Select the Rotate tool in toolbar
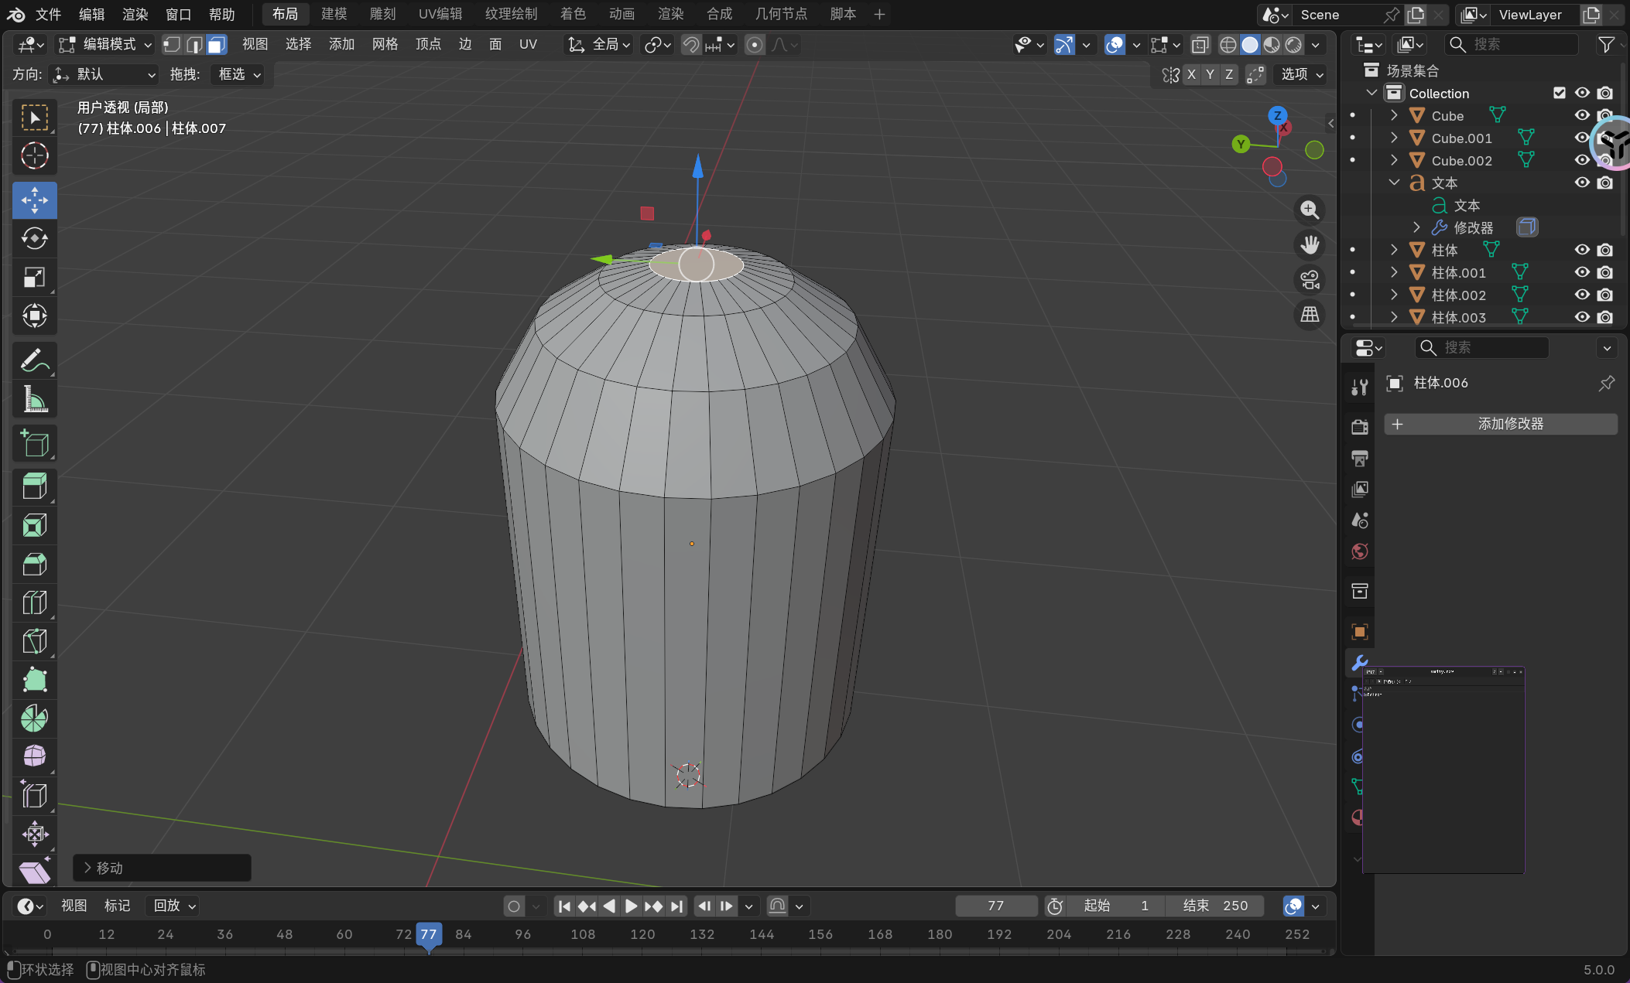Image resolution: width=1630 pixels, height=983 pixels. click(x=34, y=239)
